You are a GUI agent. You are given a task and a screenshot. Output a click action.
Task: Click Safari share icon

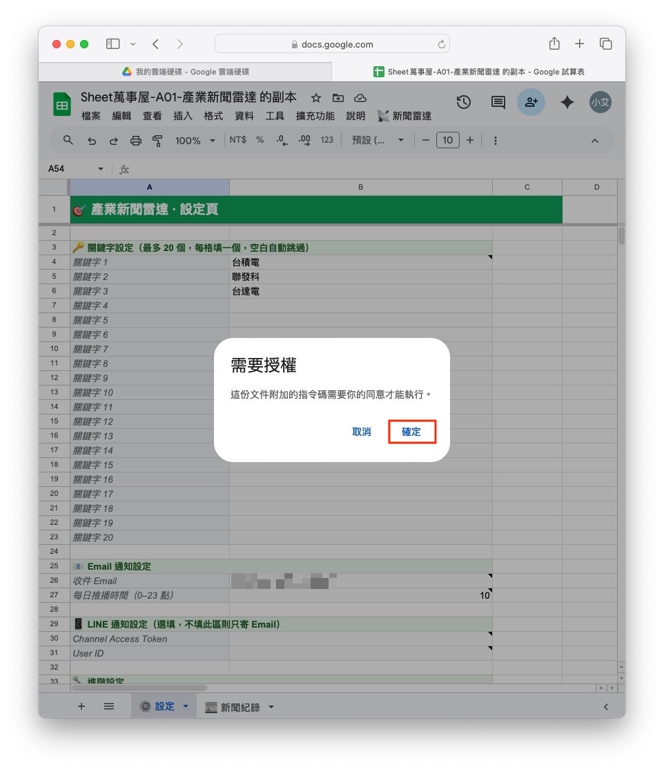tap(554, 43)
